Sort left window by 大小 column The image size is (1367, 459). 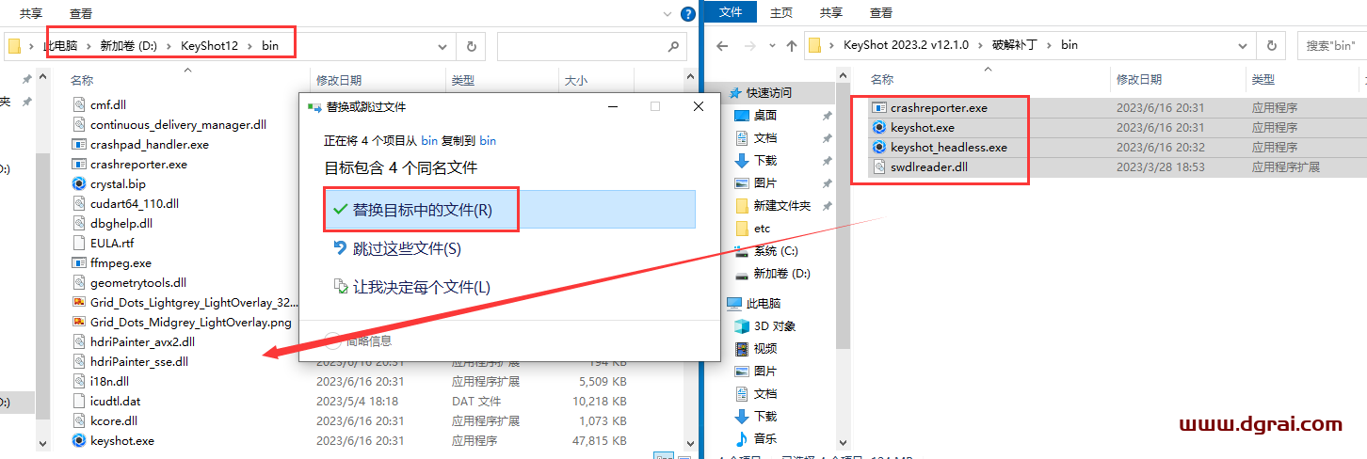point(576,81)
